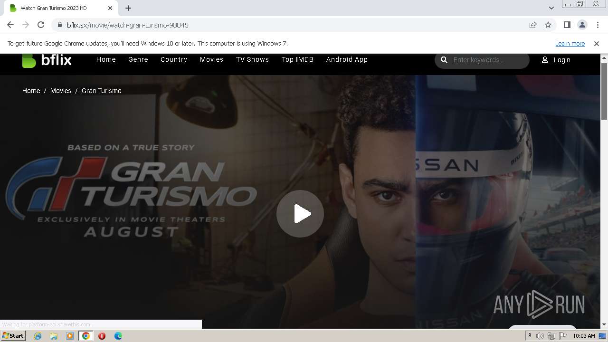Click the scrollbar up arrow
Image resolution: width=608 pixels, height=342 pixels.
pos(604,58)
